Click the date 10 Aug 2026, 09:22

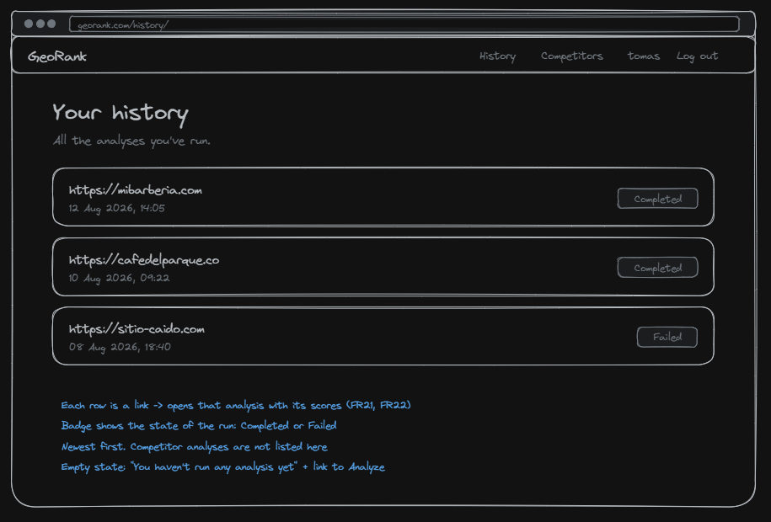coord(119,278)
